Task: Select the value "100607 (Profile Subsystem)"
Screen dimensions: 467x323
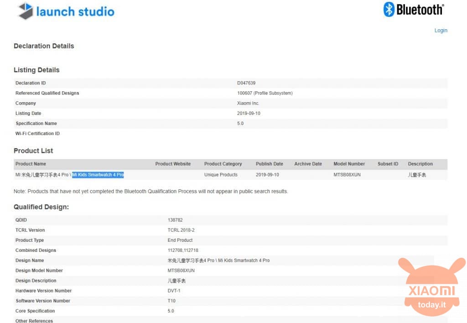Action: [265, 93]
